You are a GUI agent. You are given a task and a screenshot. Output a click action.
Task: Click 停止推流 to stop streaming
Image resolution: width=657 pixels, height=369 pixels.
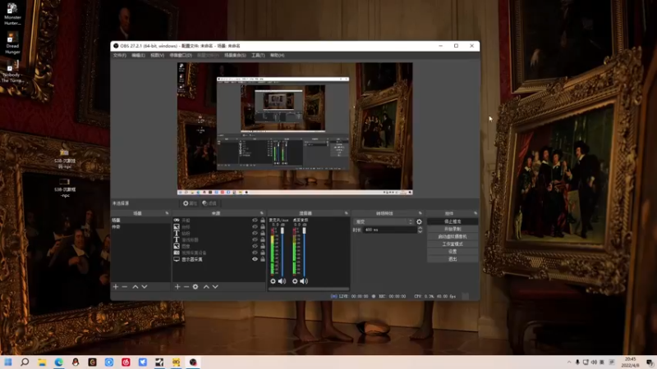point(453,221)
